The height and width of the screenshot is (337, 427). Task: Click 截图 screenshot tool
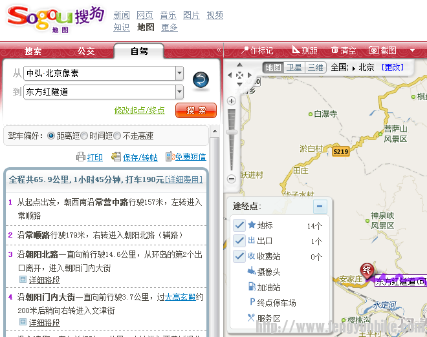point(382,50)
